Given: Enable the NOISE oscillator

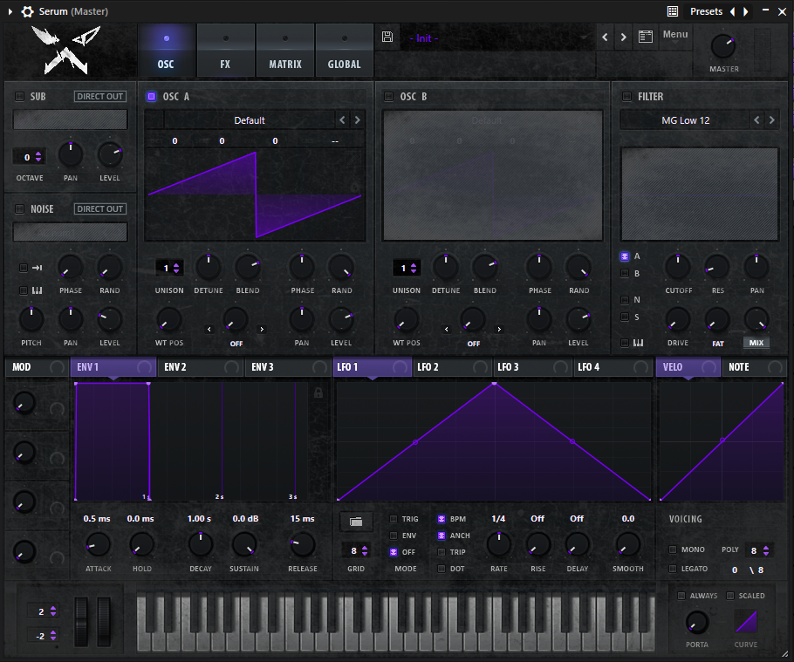Looking at the screenshot, I should tap(19, 208).
